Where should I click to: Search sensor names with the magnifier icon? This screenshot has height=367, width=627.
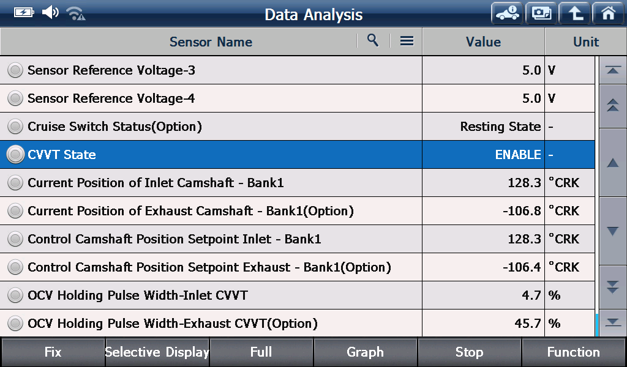click(x=373, y=40)
